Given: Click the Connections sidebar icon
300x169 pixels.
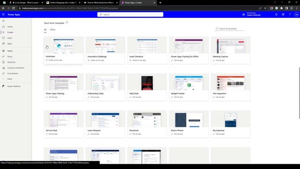Looking at the screenshot, I should pyautogui.click(x=3, y=73).
